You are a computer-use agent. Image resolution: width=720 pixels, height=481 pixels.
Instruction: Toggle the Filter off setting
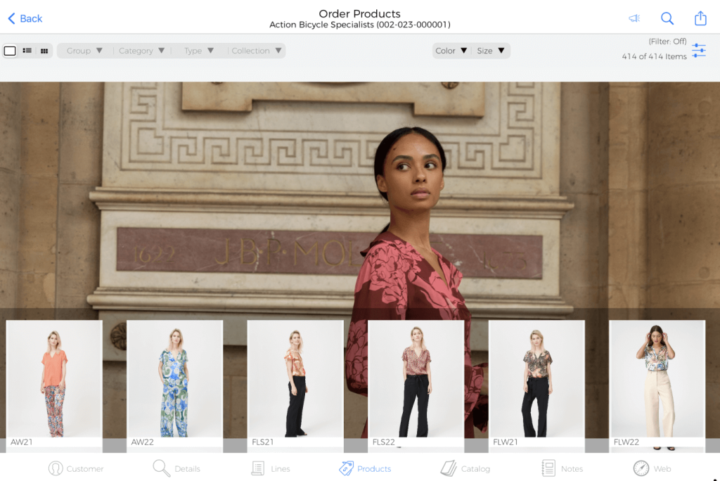pos(669,41)
